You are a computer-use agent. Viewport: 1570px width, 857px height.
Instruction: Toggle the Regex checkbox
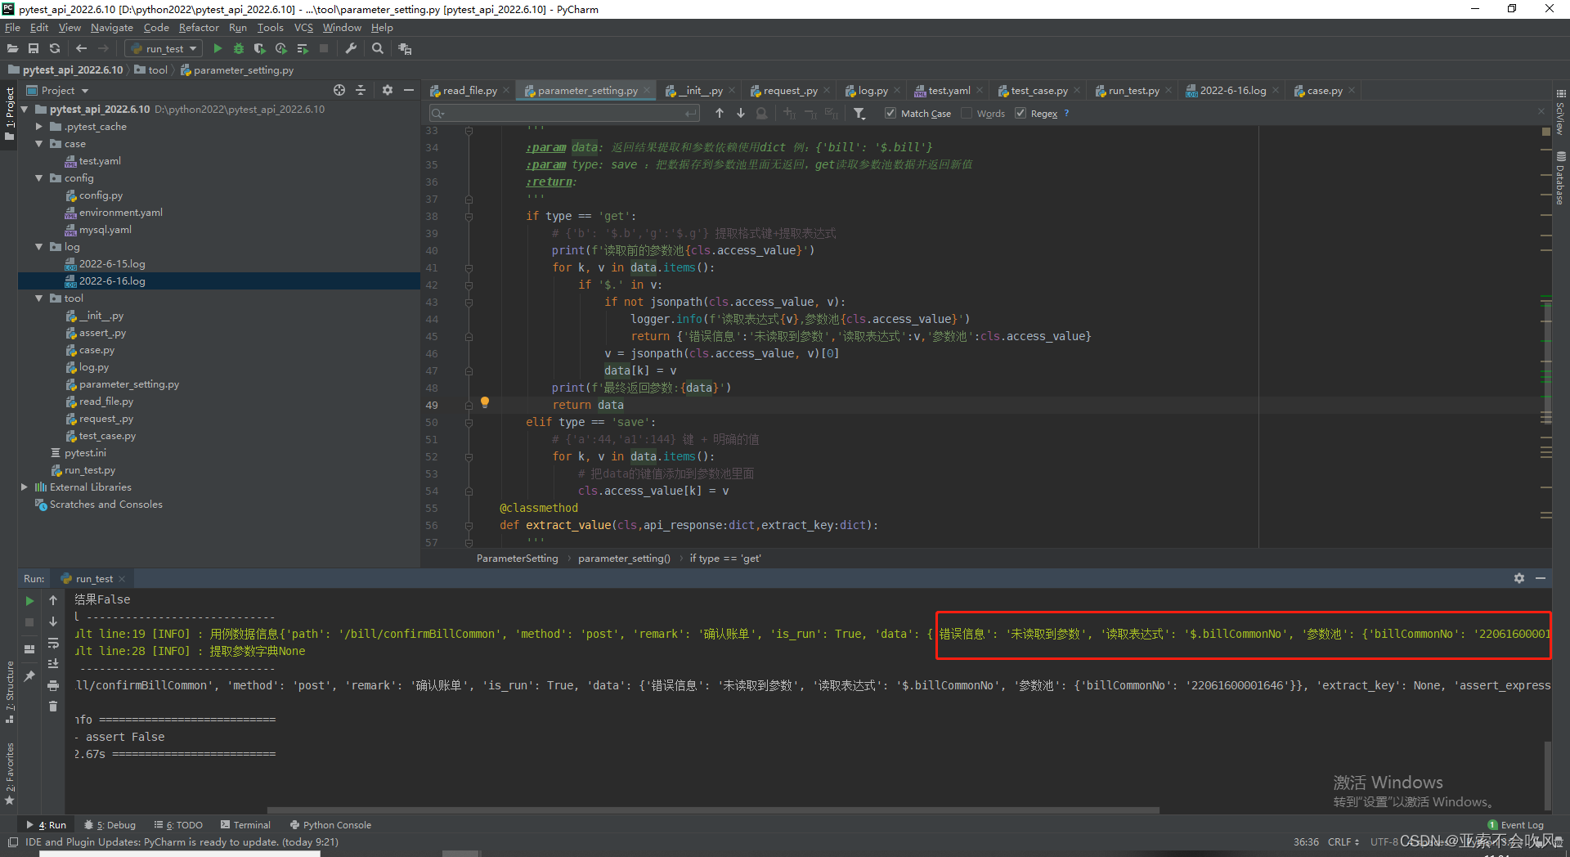1020,113
